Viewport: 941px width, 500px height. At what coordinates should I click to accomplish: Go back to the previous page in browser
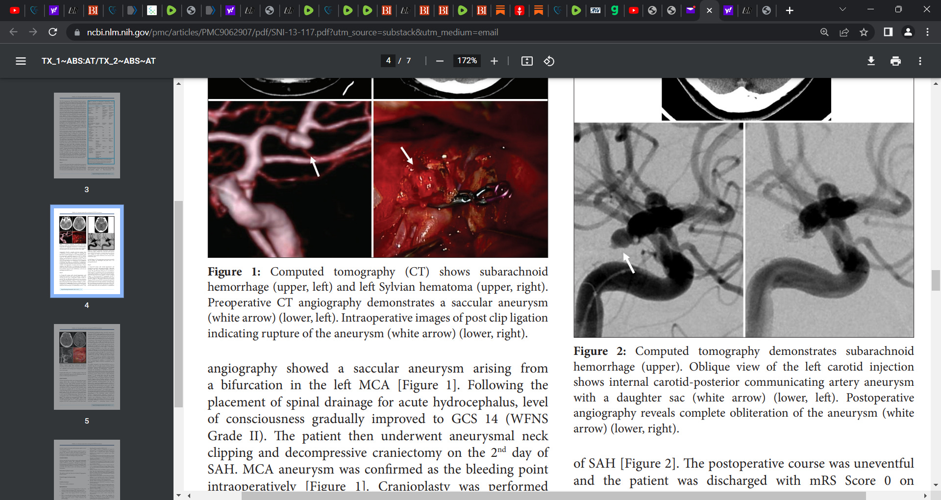[x=13, y=32]
